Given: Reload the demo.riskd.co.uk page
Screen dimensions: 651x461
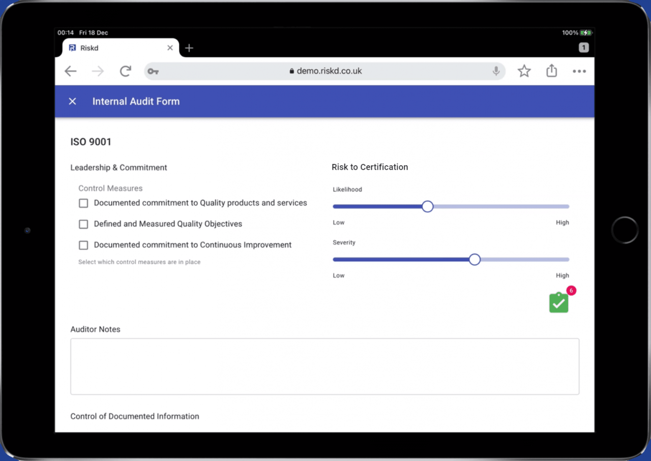Looking at the screenshot, I should 125,71.
